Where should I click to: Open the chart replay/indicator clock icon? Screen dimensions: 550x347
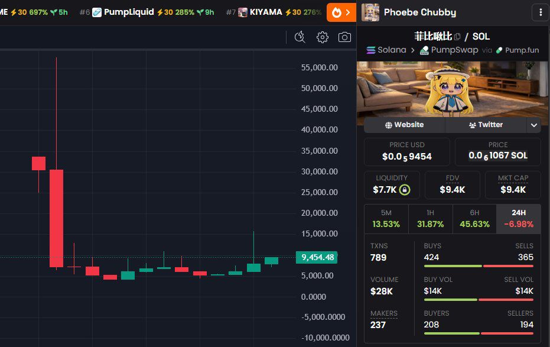[300, 37]
